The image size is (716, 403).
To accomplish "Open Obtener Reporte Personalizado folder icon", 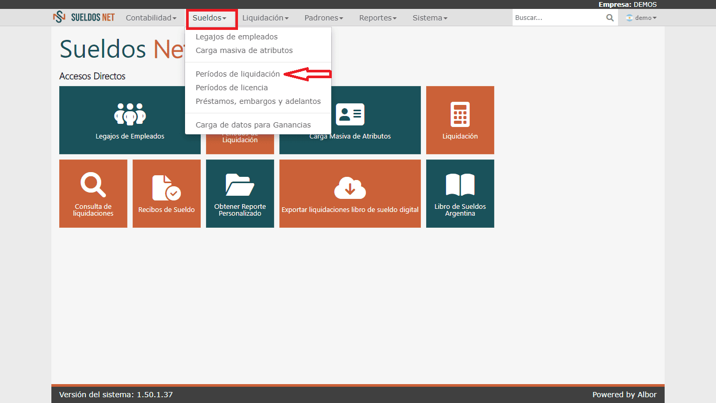I will [240, 185].
